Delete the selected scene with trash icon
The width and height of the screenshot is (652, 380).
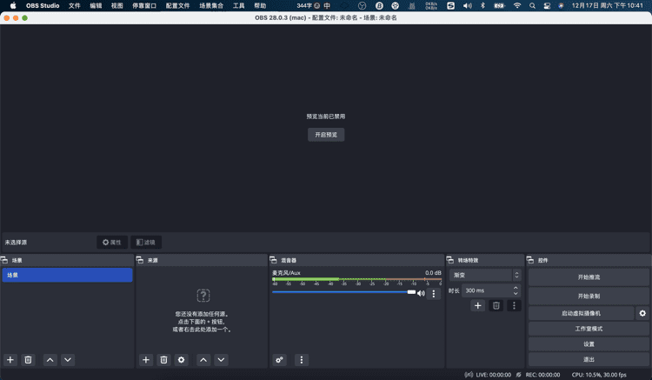28,360
